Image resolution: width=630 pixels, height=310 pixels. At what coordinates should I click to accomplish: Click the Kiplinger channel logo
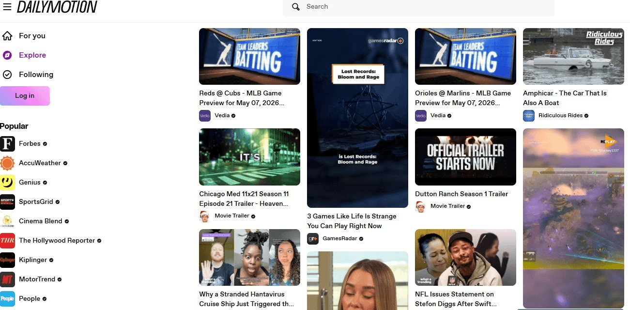pyautogui.click(x=7, y=260)
